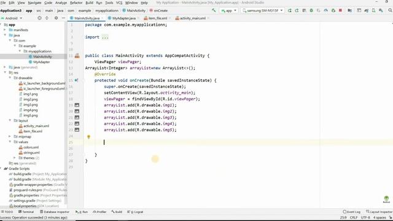The width and height of the screenshot is (393, 221).
Task: Click the UTF-8 encoding status entry
Action: point(365,217)
